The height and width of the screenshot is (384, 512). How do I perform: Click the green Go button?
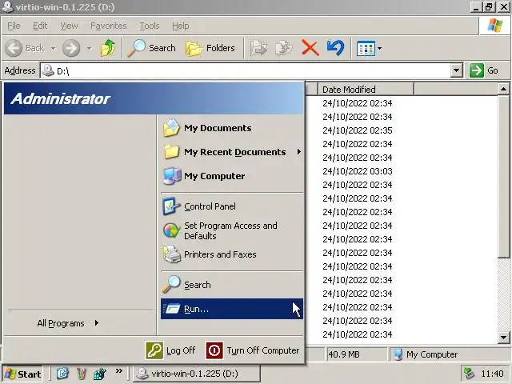pos(484,70)
